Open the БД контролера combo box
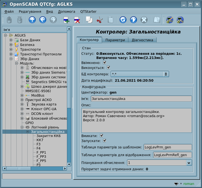 (140, 74)
